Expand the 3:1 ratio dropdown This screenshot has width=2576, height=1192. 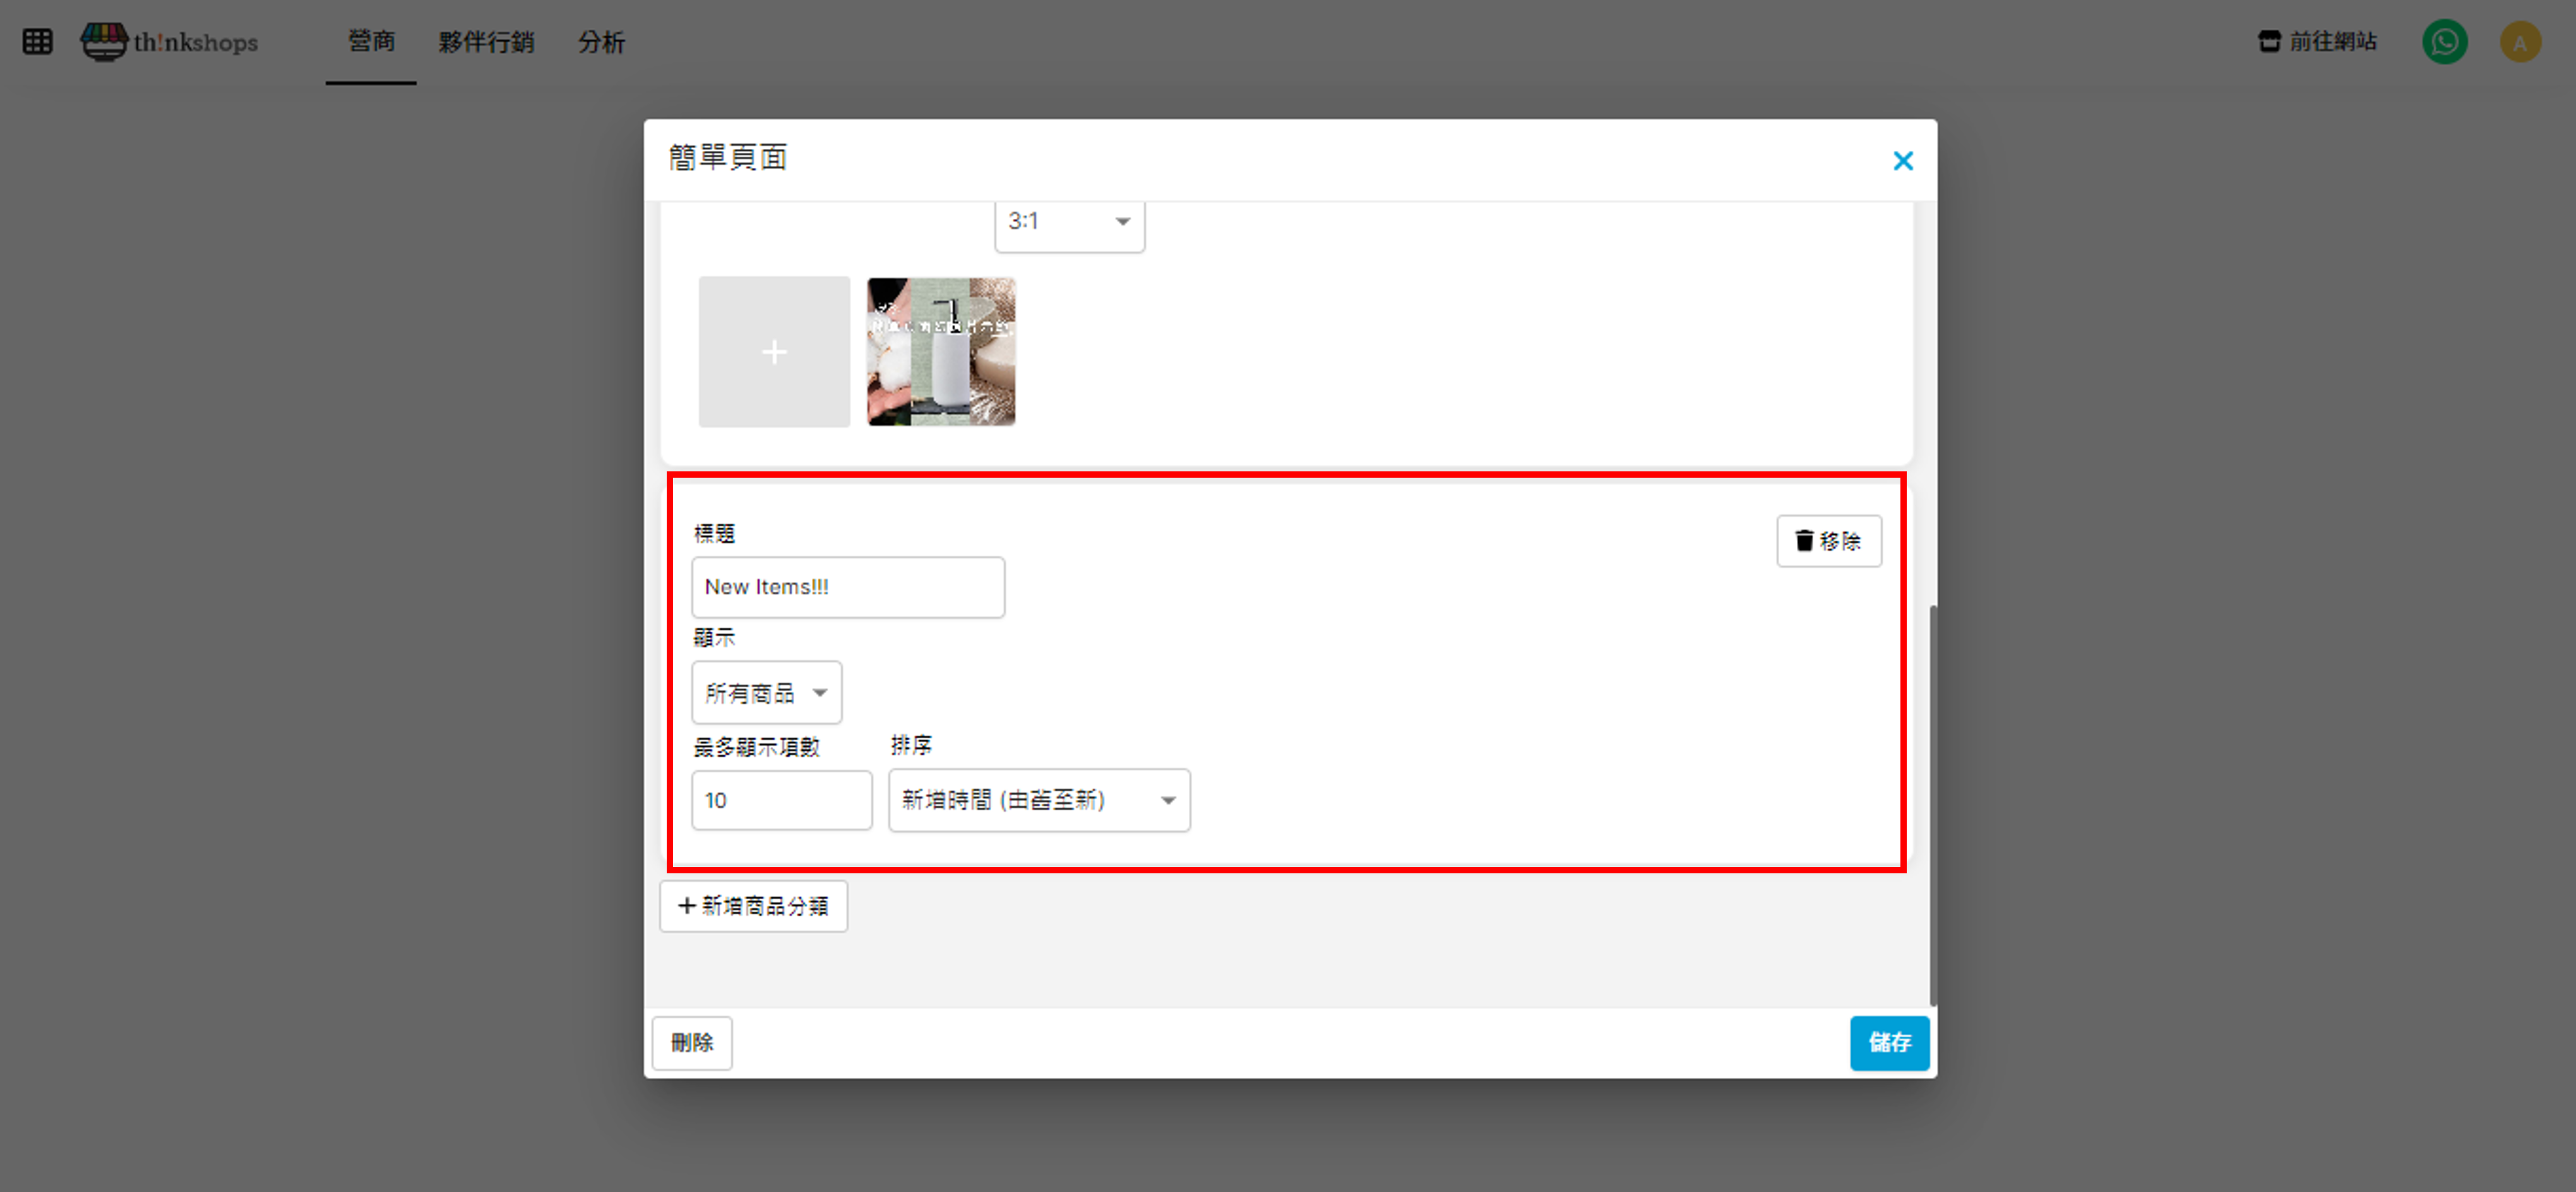1069,222
